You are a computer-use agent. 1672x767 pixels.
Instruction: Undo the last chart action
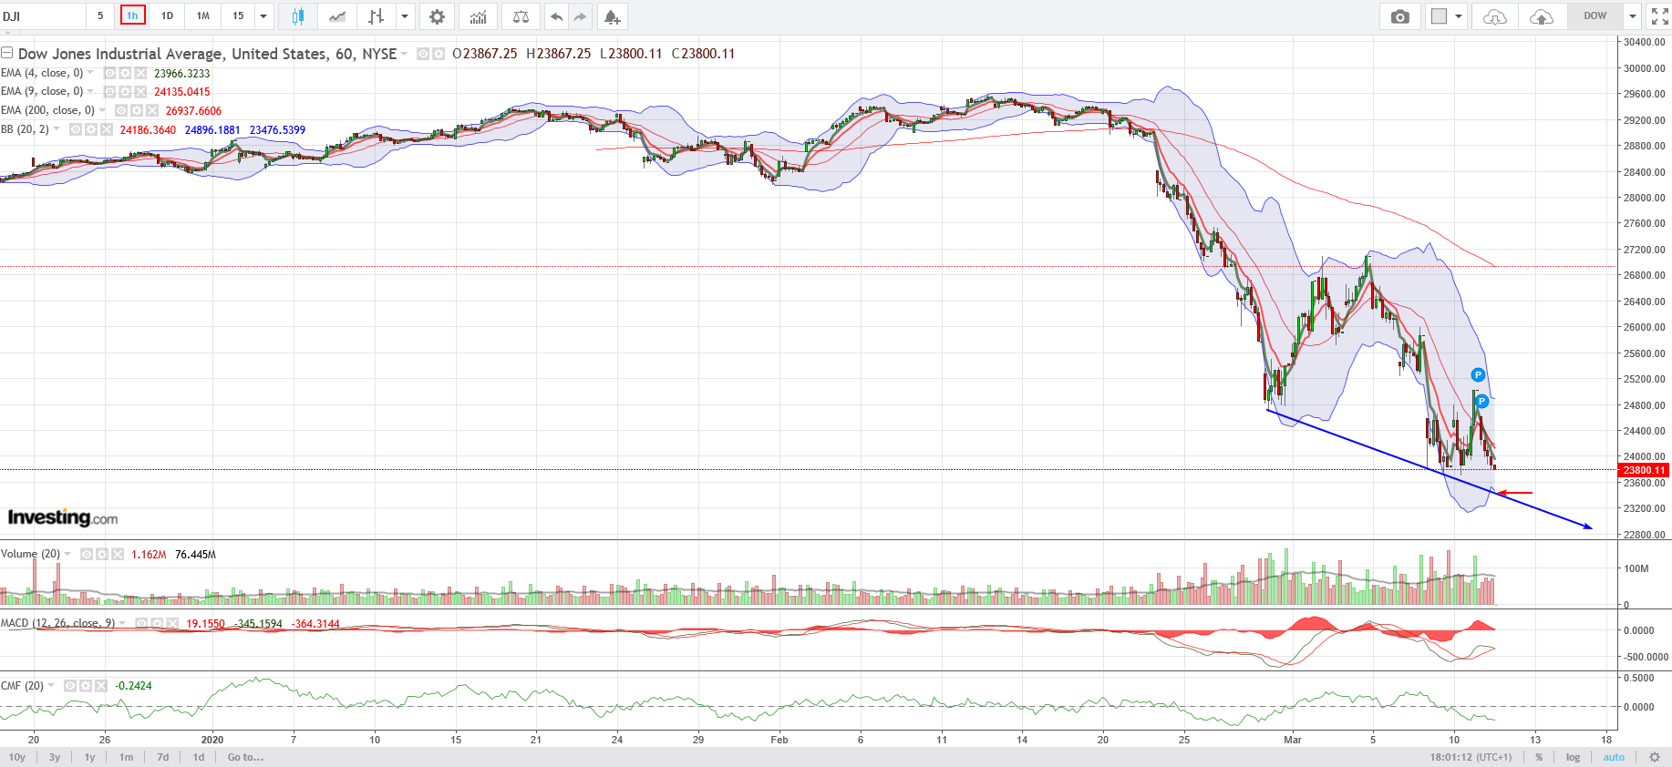pyautogui.click(x=556, y=16)
